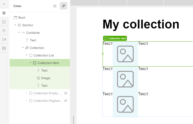The image size is (193, 124).
Task: Expand the Collection Paginat... node
Action: pos(26,101)
